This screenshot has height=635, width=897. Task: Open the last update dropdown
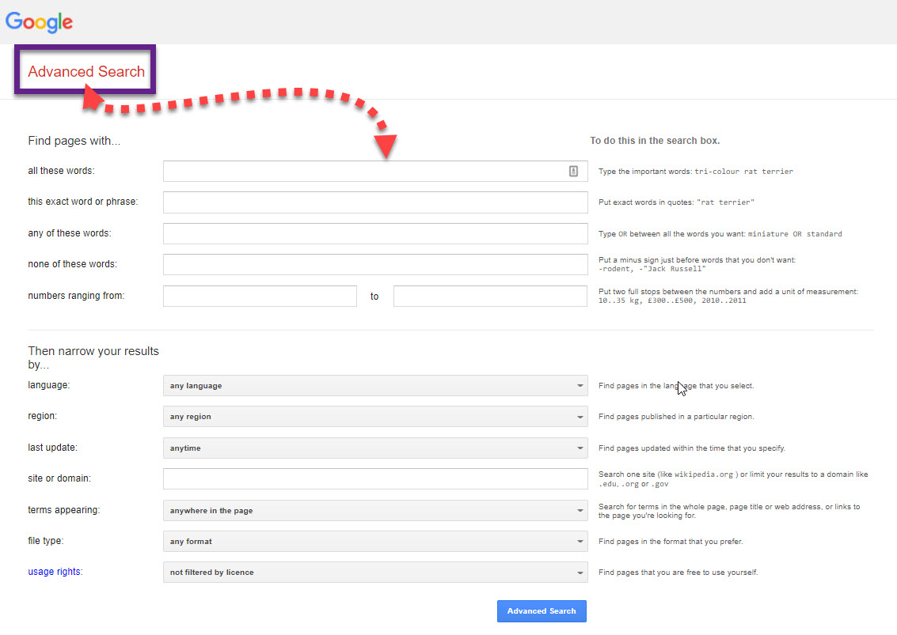click(374, 448)
